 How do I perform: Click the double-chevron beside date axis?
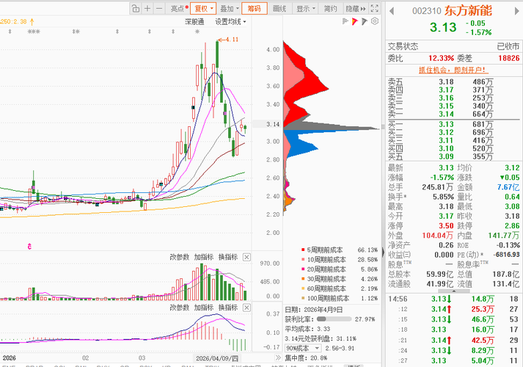278,358
